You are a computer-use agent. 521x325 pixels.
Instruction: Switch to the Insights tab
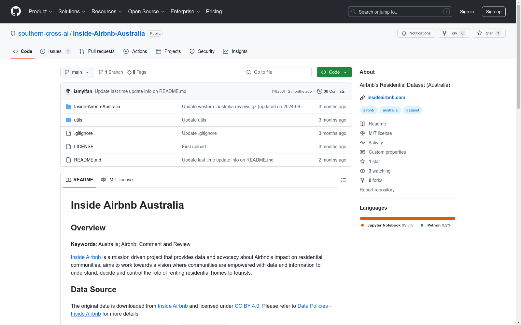(x=235, y=51)
